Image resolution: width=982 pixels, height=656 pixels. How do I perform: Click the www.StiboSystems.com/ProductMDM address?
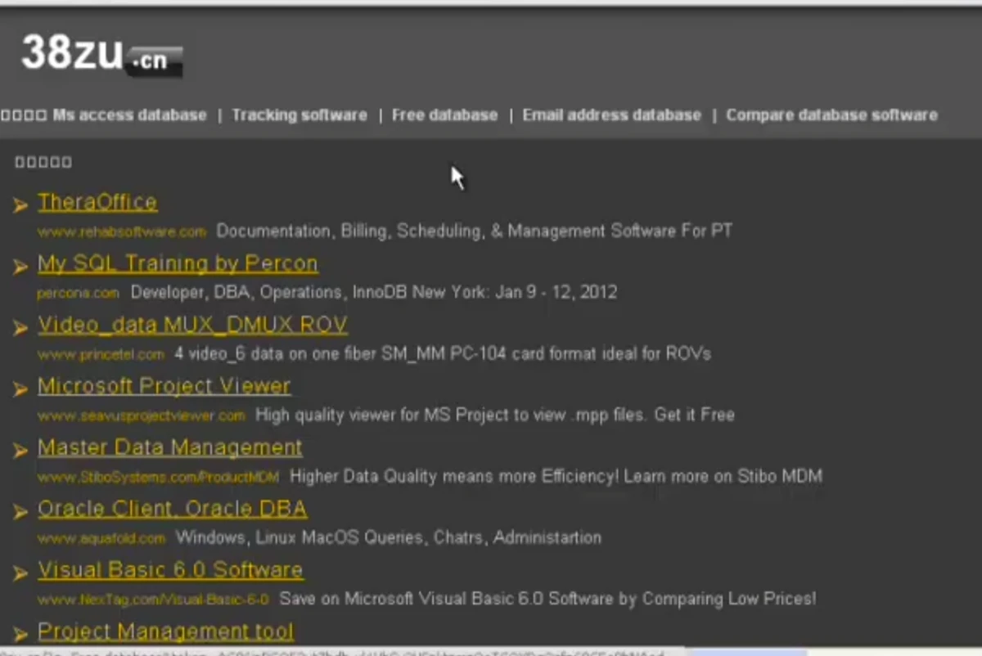click(x=158, y=477)
